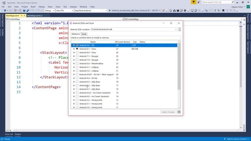This screenshot has height=141, width=251.
Task: Click the Save icon in the toolbar
Action: 24,11
